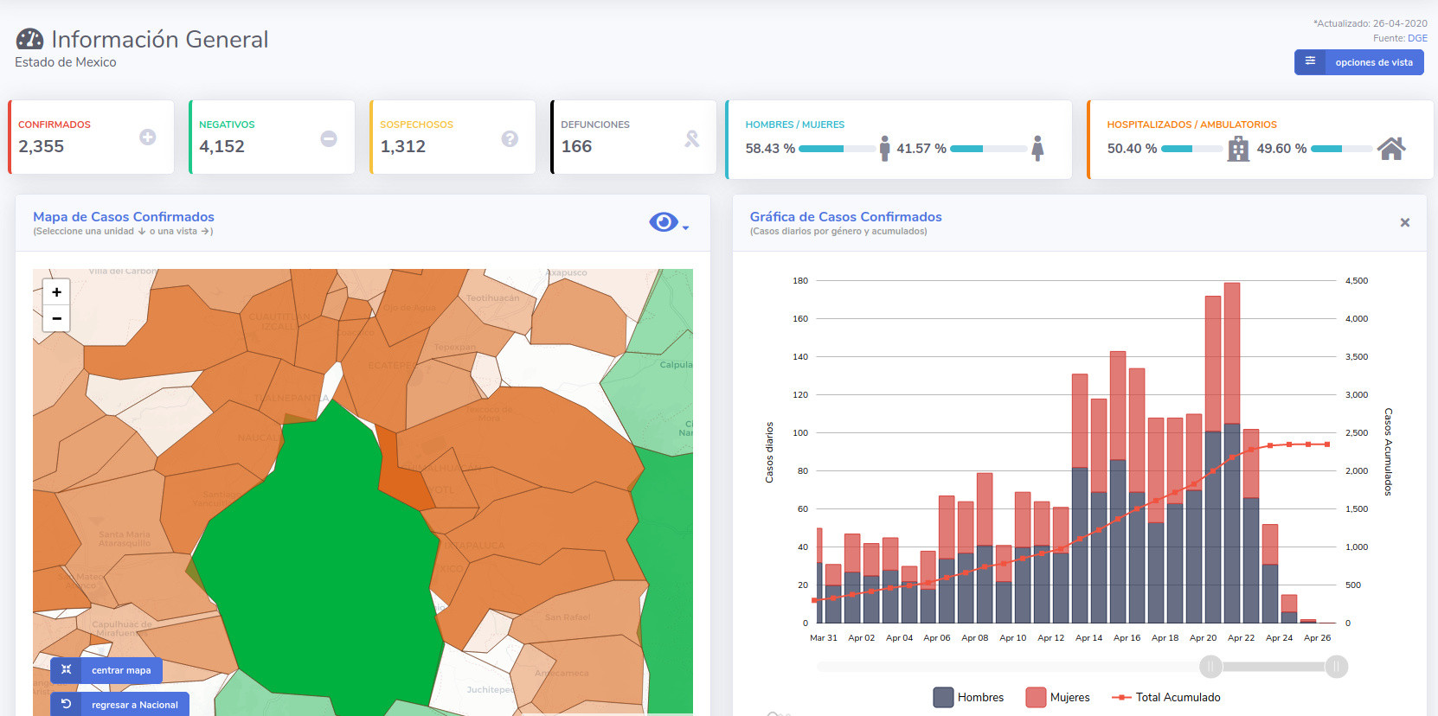
Task: Click the left handle of chart range slider
Action: (1210, 666)
